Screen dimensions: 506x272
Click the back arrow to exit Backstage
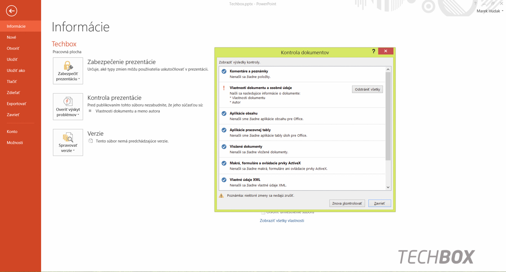11,11
